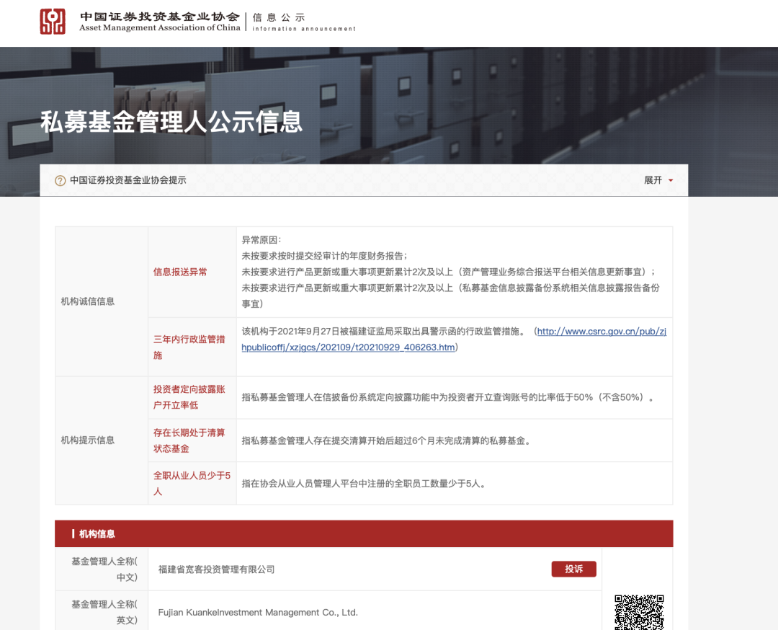This screenshot has height=630, width=778.
Task: Click the 信息公示 header text
Action: coord(279,17)
